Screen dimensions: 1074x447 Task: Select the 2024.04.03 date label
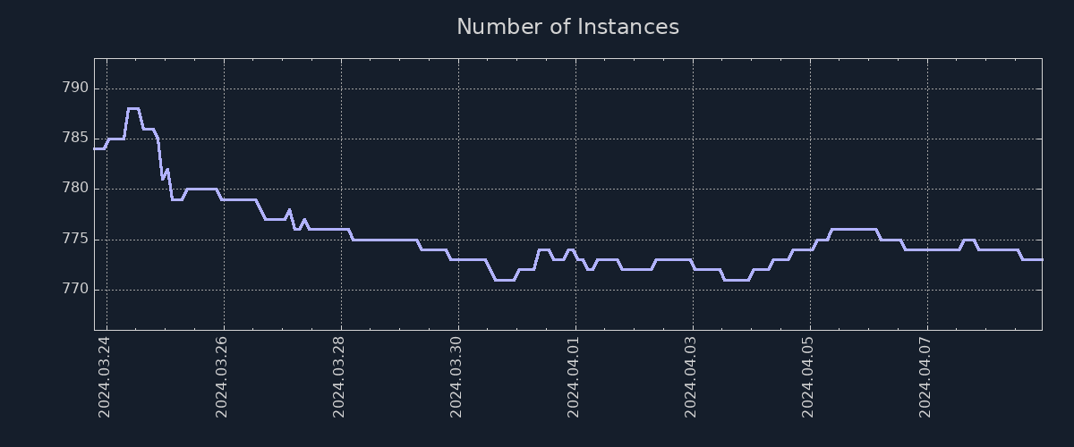point(691,376)
